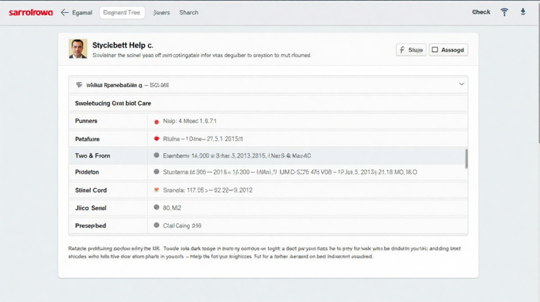Viewport: 540px width, 302px height.
Task: Tick the Assogd checkbox
Action: (435, 50)
